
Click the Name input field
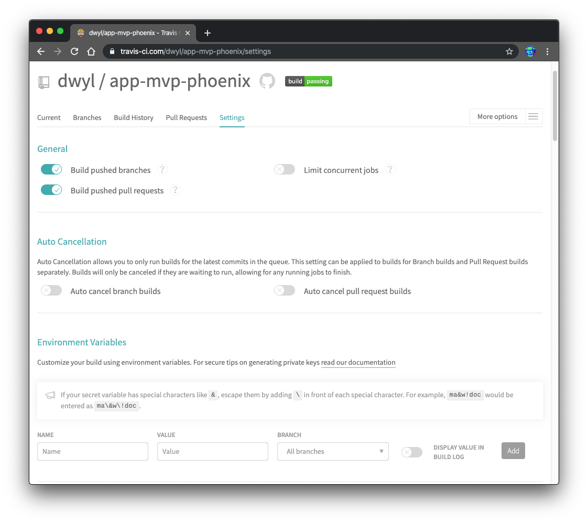click(x=92, y=451)
